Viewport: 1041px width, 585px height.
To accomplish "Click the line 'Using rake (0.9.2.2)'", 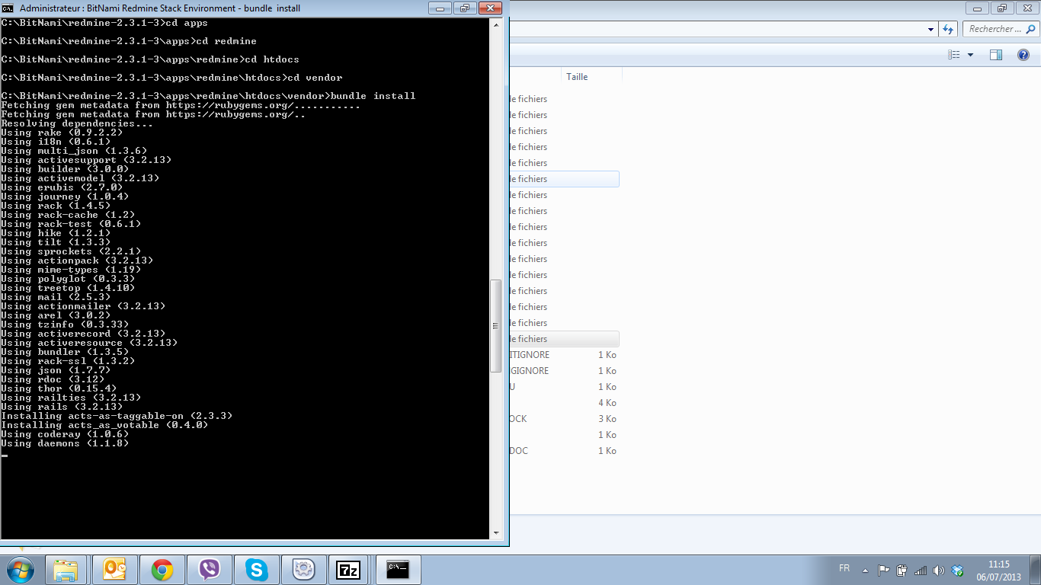I will 62,133.
